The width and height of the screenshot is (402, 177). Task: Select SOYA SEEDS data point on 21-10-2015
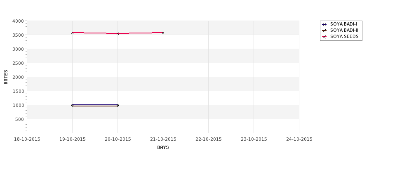tap(163, 33)
